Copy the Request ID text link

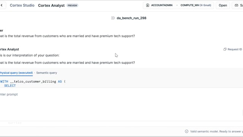pyautogui.click(x=235, y=49)
